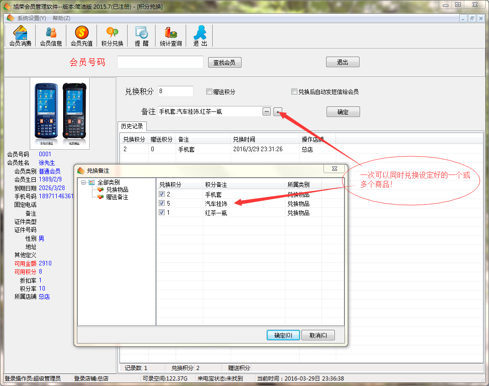Click member name 徐先生
Image resolution: width=489 pixels, height=386 pixels.
point(47,163)
